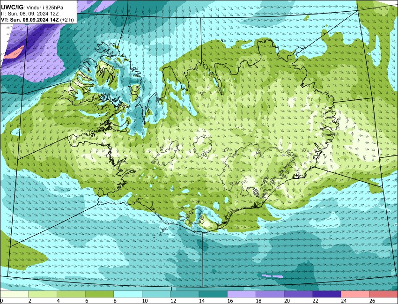Screen dimensions: 398x304
Task: Click the 2–4 m/s light green legend swatch
Action: click(43, 294)
